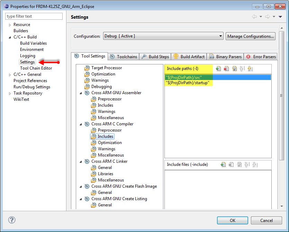Click the back navigation arrow icon
Screen dimensions: 289x232
pos(254,17)
